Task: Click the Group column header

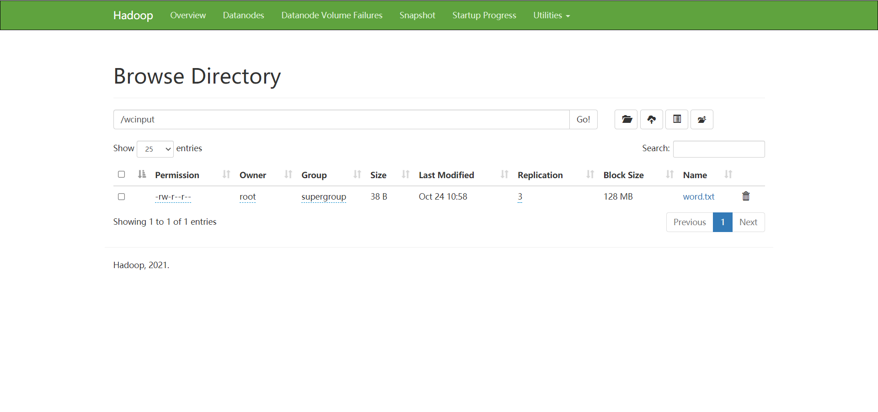Action: pos(314,175)
